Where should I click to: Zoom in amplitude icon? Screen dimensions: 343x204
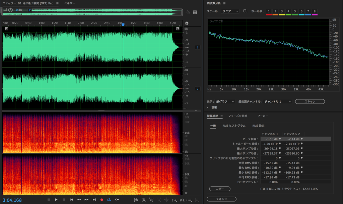click(x=136, y=200)
